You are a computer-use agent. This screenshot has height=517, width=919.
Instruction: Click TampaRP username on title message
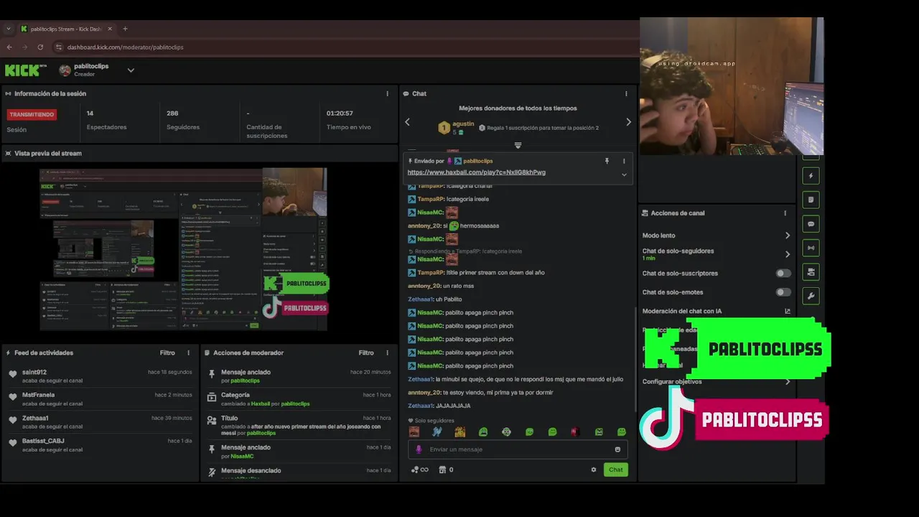(x=431, y=273)
